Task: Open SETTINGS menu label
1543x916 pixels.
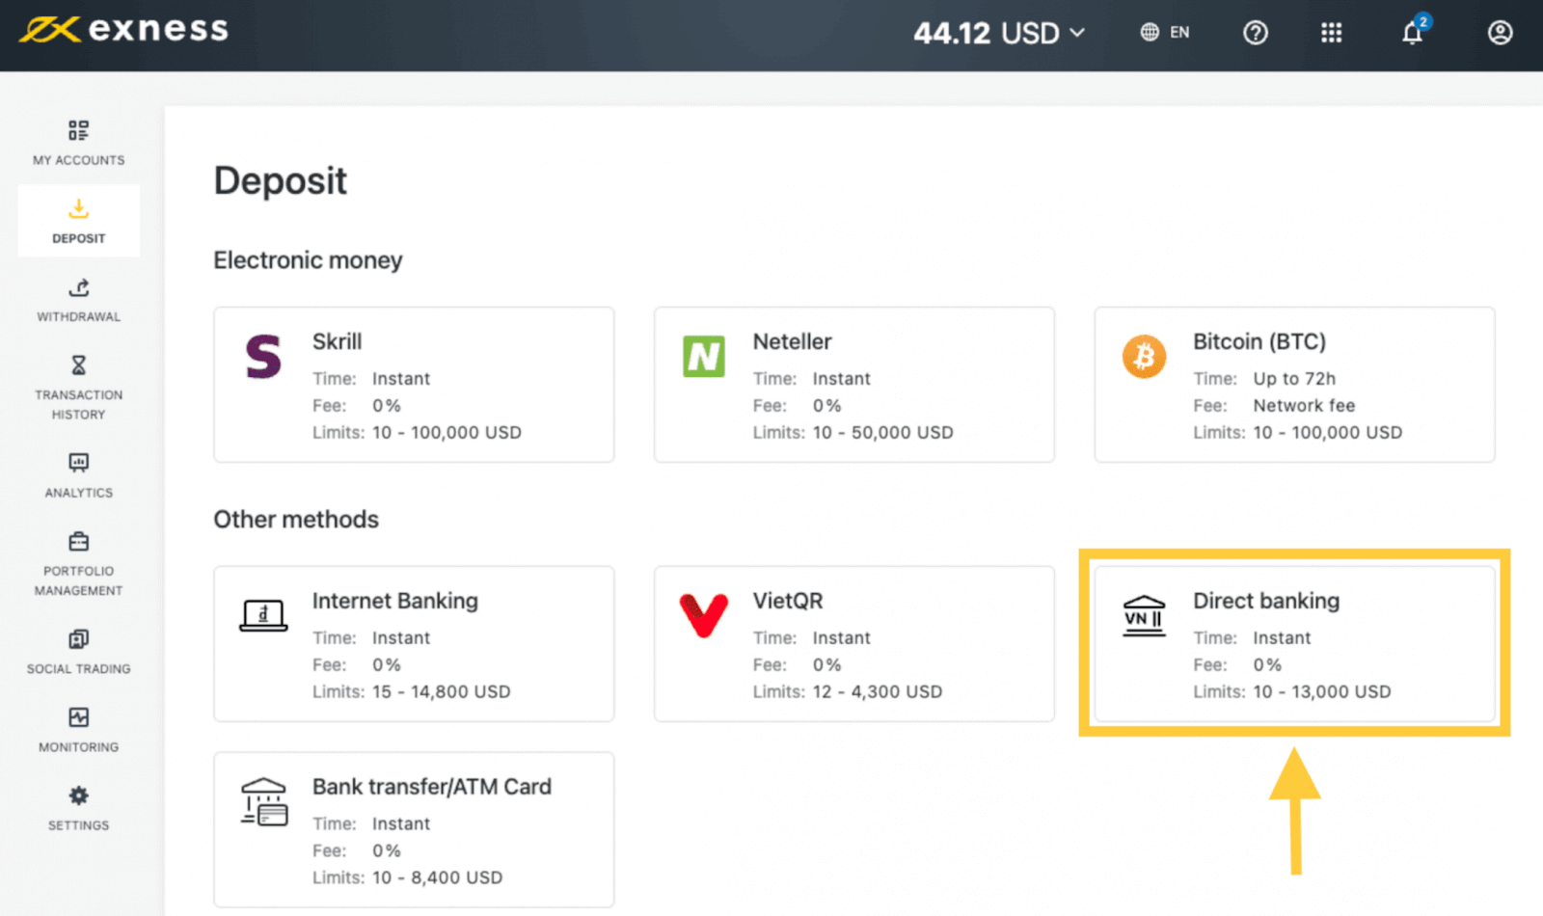Action: pos(78,825)
